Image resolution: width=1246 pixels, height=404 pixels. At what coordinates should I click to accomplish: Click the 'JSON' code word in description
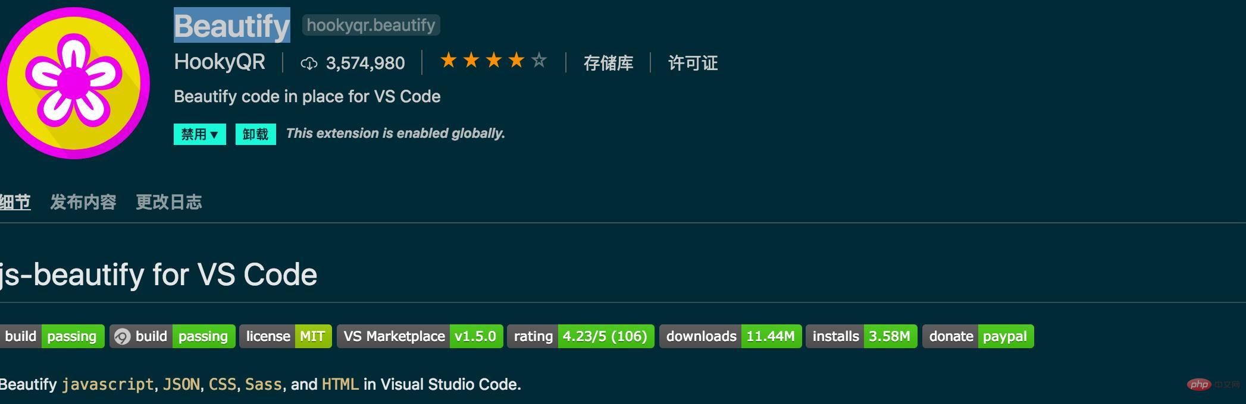coord(181,384)
